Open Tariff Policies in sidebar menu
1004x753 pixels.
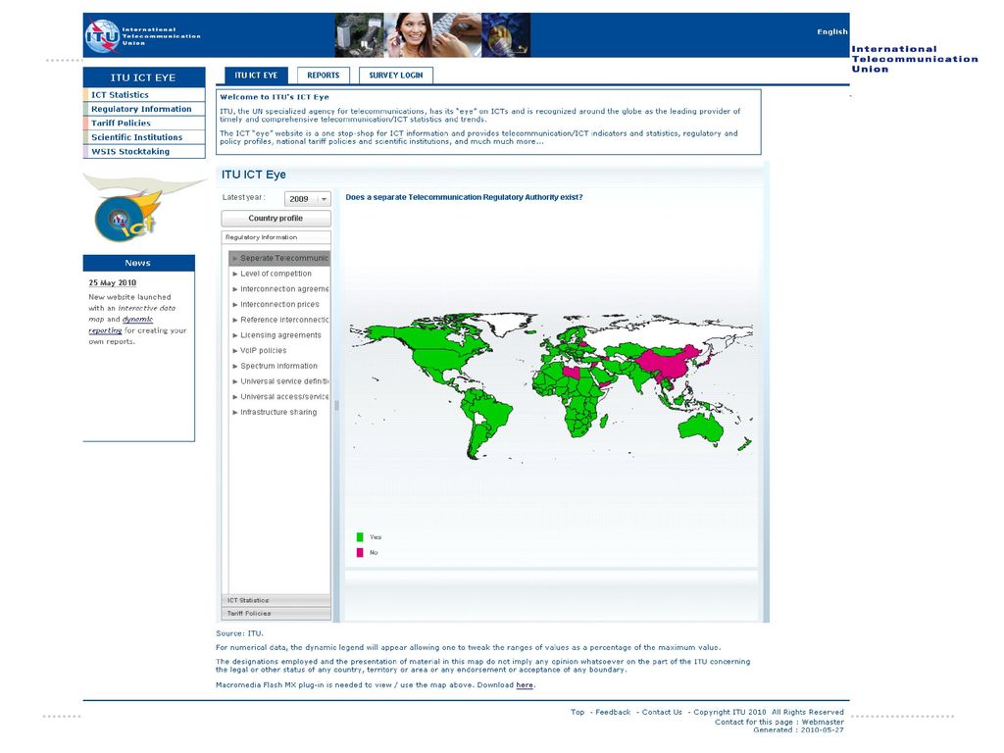(x=144, y=123)
